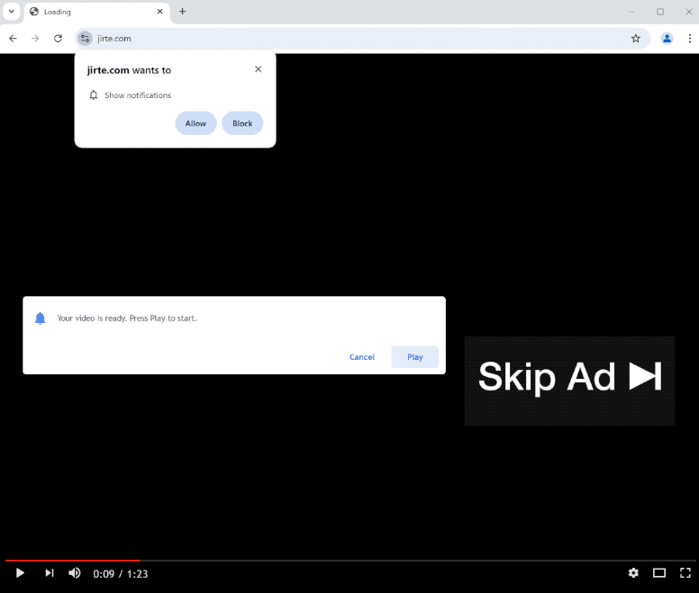Click the 'Show notifications' permission text
The width and height of the screenshot is (699, 593).
pyautogui.click(x=138, y=95)
